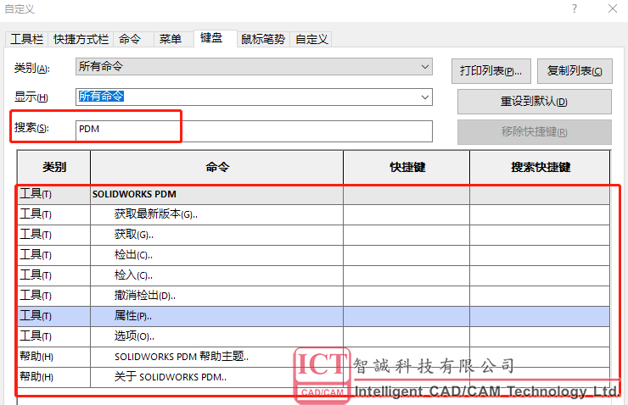Click the 命令 column header
Image resolution: width=628 pixels, height=405 pixels.
coord(217,167)
